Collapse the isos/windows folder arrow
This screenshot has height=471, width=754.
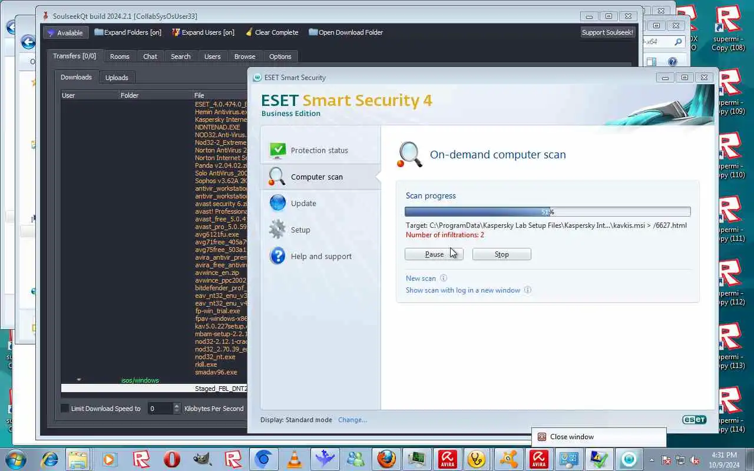click(x=78, y=380)
